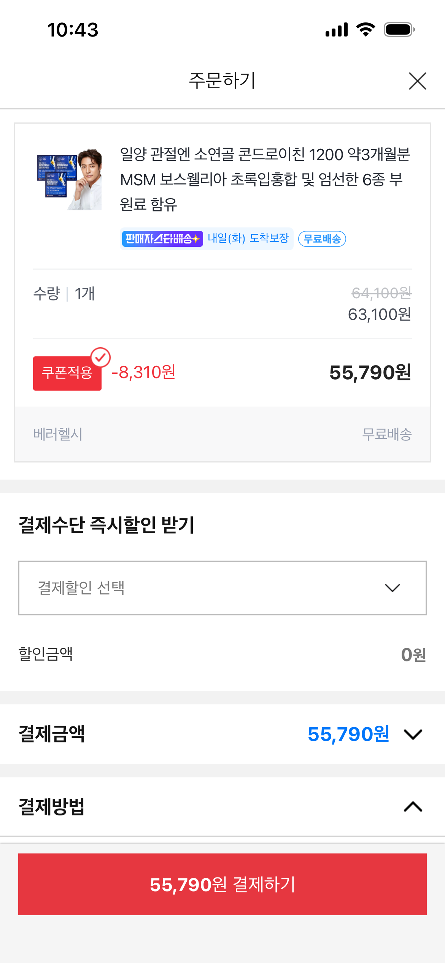The height and width of the screenshot is (963, 445).
Task: Tap the red -8,310원 coupon discount
Action: (143, 372)
